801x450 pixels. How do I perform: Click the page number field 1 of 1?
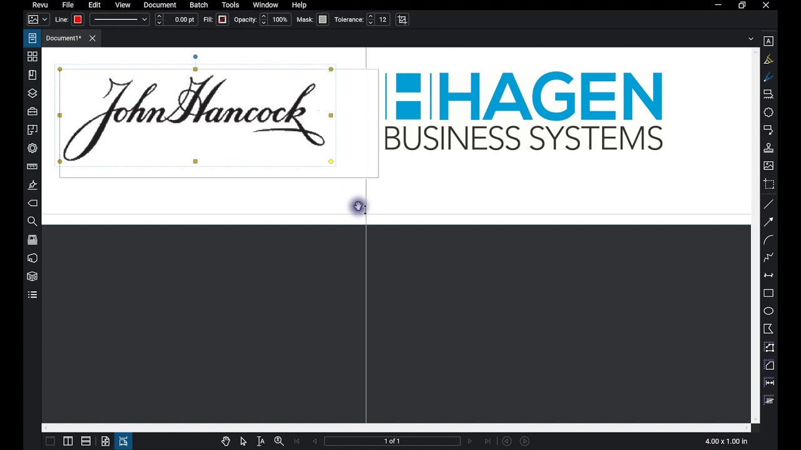pyautogui.click(x=392, y=441)
